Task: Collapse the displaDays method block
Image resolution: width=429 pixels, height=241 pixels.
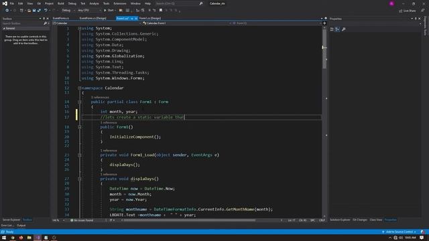Action: click(x=79, y=179)
